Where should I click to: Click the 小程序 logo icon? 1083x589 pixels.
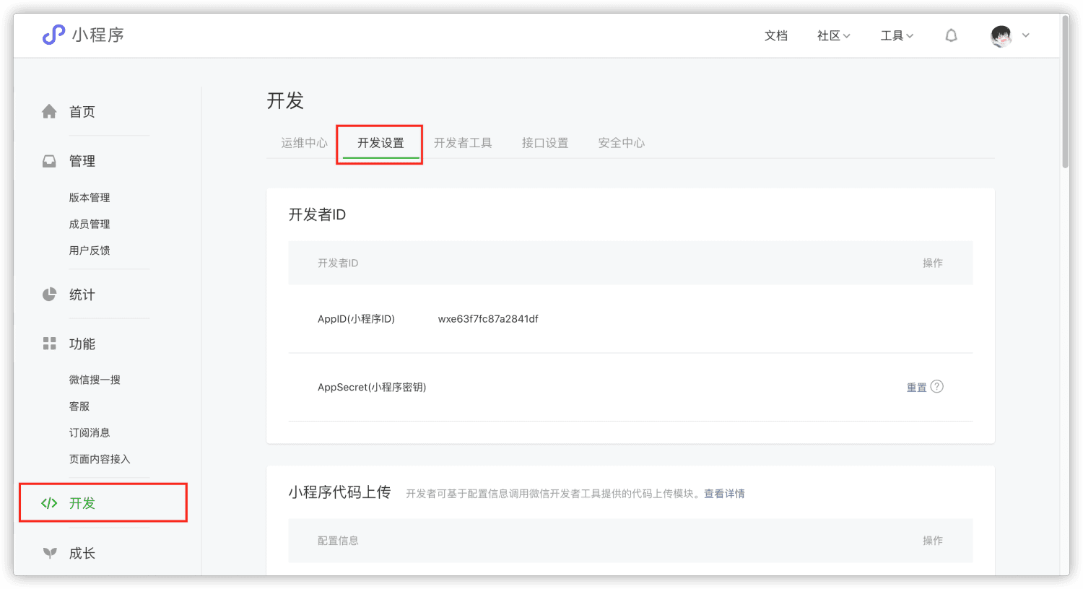[53, 35]
